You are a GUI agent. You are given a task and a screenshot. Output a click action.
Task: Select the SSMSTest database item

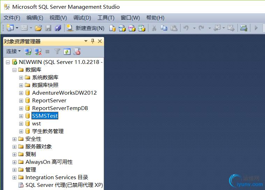[45, 116]
